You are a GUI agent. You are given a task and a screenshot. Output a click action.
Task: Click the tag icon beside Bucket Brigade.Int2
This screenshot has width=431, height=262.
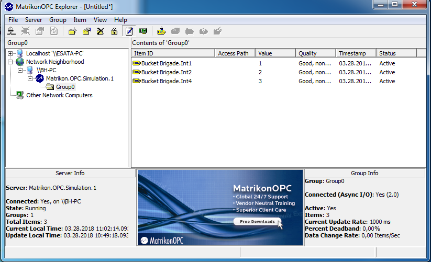[137, 72]
